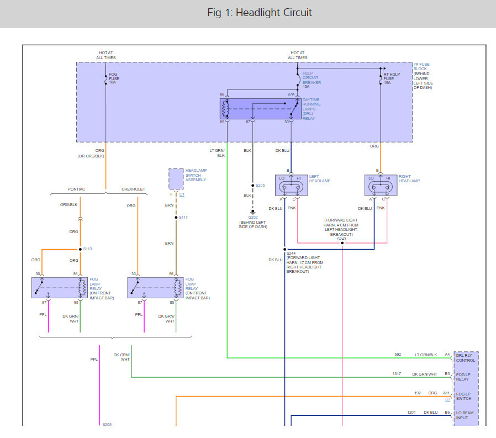Click the FOG LP RELAY terminal label
This screenshot has height=438, width=496.
coord(463,377)
